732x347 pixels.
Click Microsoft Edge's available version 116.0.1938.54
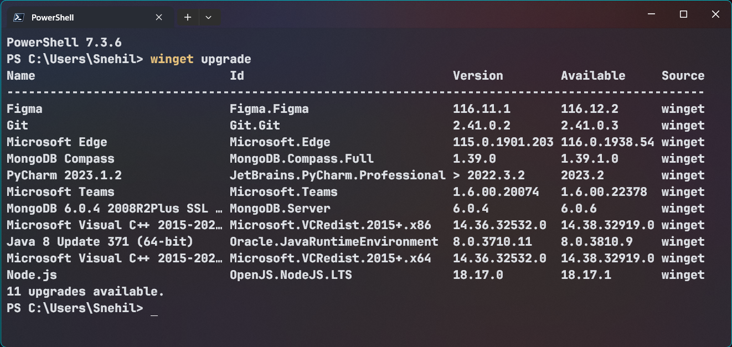[607, 142]
